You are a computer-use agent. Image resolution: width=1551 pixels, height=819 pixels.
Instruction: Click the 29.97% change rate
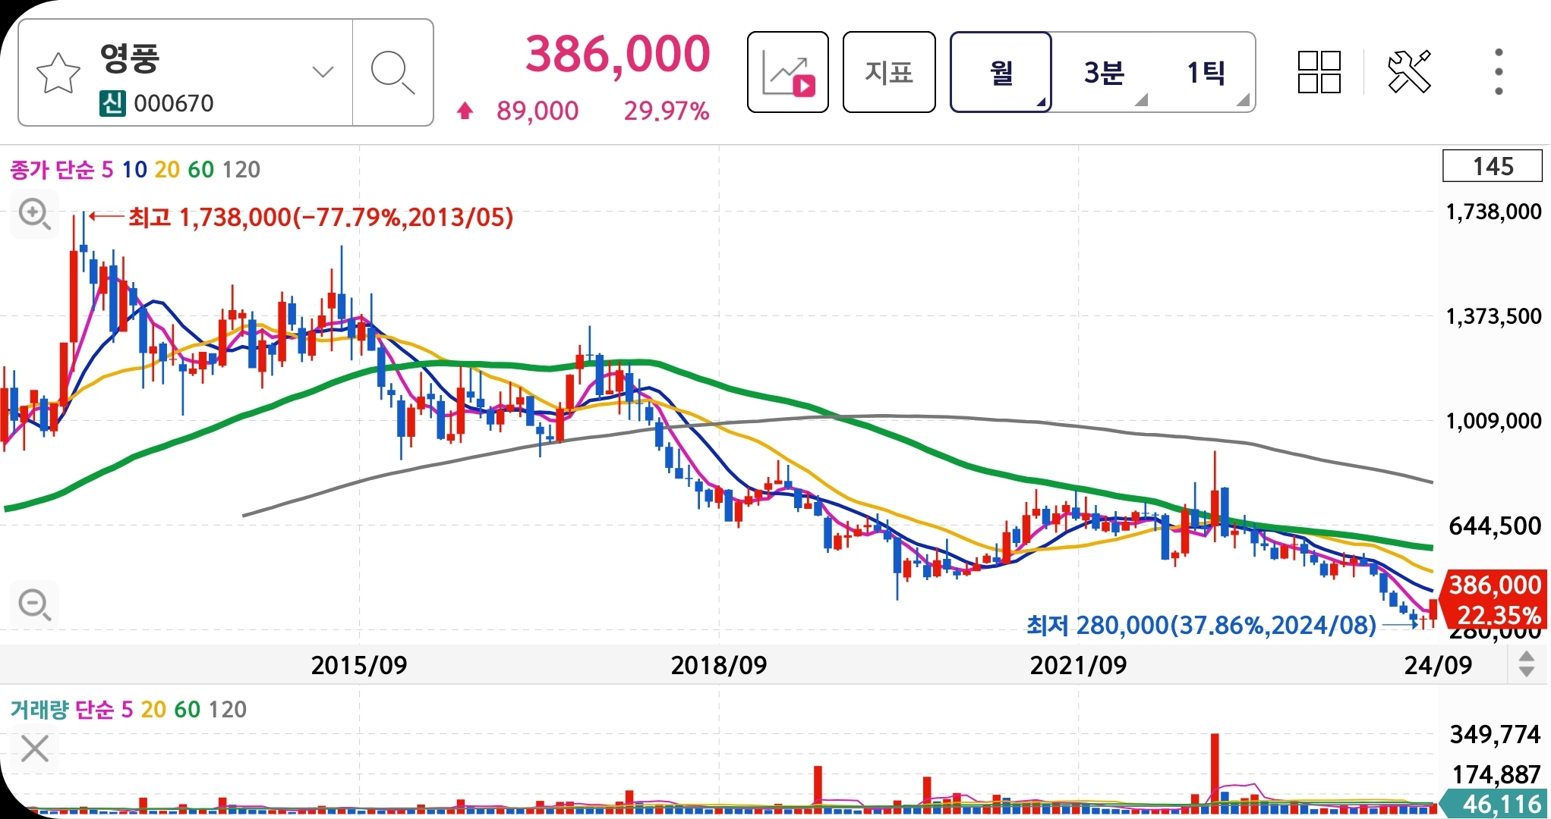coord(667,111)
